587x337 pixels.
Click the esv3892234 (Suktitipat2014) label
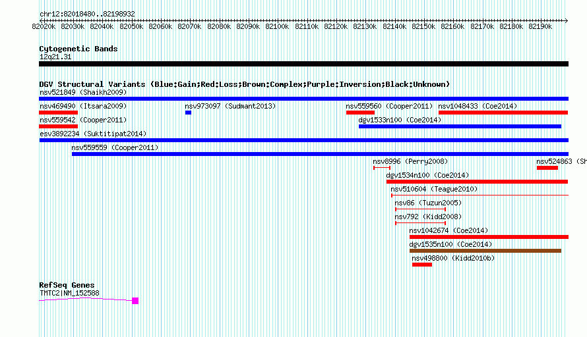coord(93,134)
